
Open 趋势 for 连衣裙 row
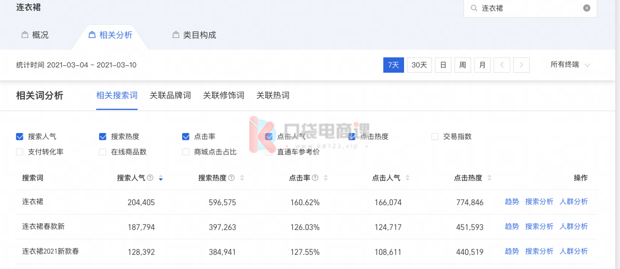[512, 202]
